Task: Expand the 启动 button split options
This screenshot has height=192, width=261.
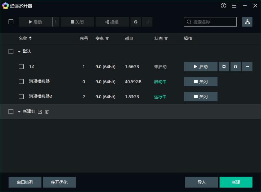Action: 56,22
